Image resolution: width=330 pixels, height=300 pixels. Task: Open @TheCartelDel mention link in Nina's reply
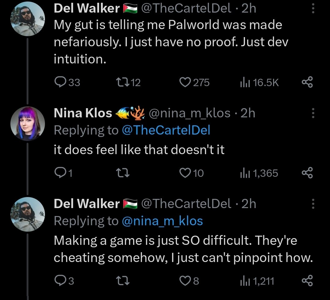click(166, 131)
